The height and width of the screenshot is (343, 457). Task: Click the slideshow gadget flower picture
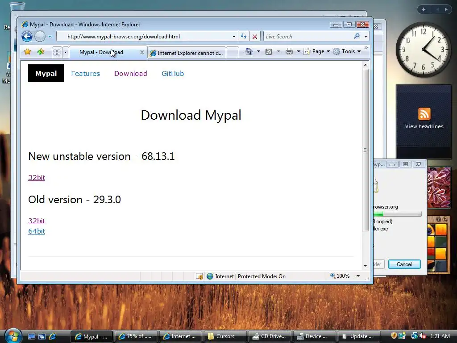coord(439,187)
